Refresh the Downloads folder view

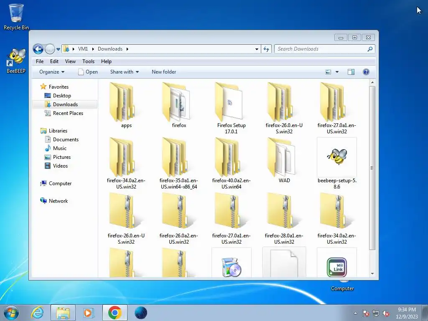266,49
